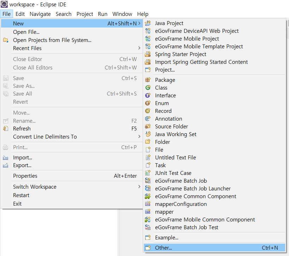Viewport: 289px width, 256px height.
Task: Open the Project menu
Action: (85, 14)
